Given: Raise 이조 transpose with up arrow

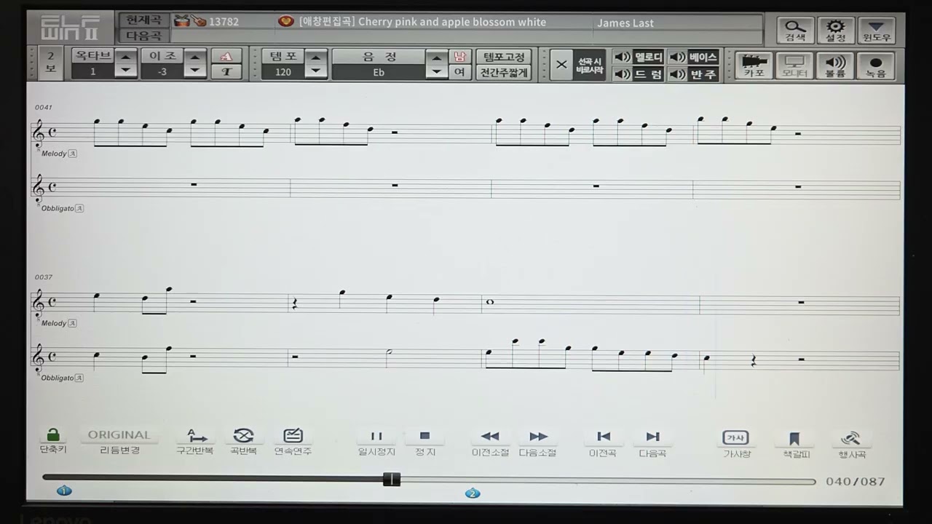Looking at the screenshot, I should 195,57.
